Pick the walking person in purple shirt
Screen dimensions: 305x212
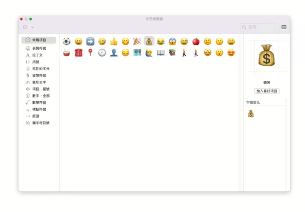(x=196, y=53)
